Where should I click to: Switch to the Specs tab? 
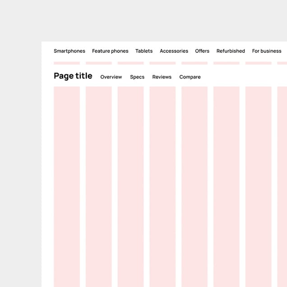tap(137, 77)
